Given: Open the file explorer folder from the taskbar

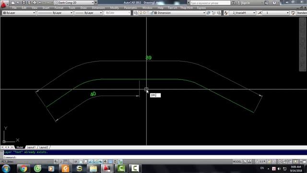Looking at the screenshot, I should [93, 169].
